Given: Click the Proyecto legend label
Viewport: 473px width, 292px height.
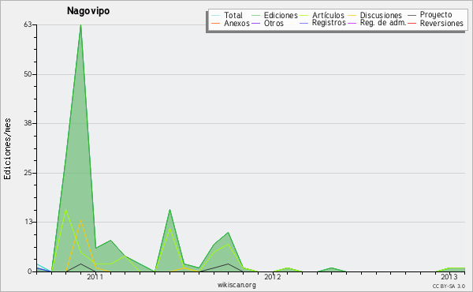Looking at the screenshot, I should (436, 15).
